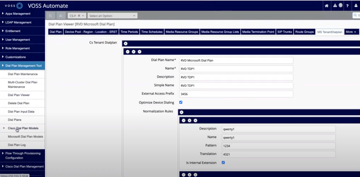This screenshot has height=177, width=360.
Task: Open the user account profile icon
Action: (x=356, y=6)
